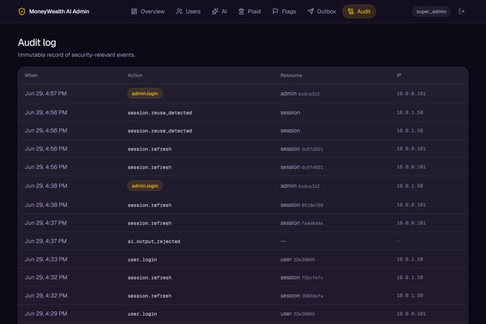Screen dimensions: 486x324
Task: Select the Audit log heading
Action: click(x=37, y=42)
